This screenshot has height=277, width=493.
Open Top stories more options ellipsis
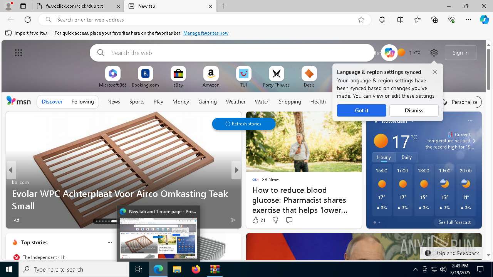pyautogui.click(x=110, y=242)
